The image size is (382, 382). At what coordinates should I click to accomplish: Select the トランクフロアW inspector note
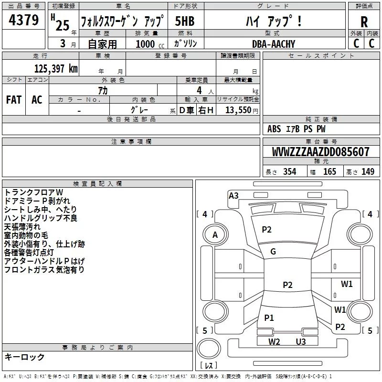[x=33, y=192]
